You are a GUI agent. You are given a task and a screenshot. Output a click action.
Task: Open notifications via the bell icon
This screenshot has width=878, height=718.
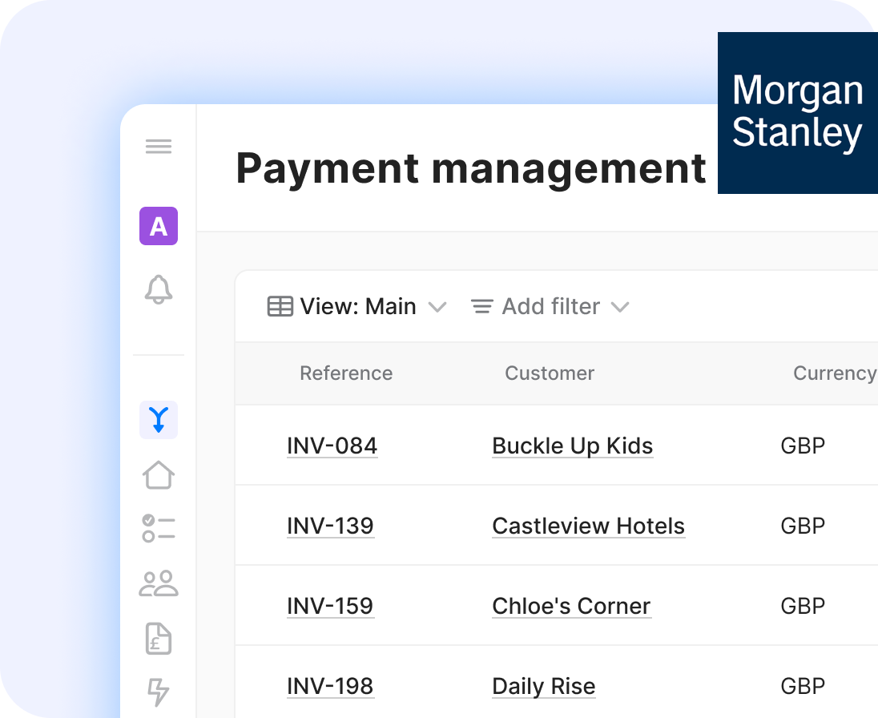coord(159,291)
